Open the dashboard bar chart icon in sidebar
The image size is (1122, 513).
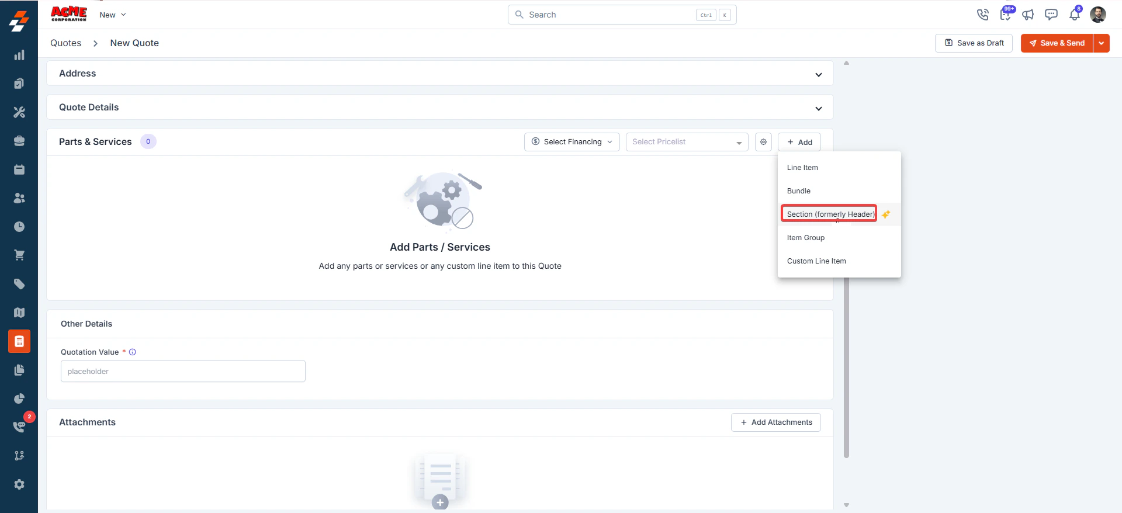(x=19, y=55)
